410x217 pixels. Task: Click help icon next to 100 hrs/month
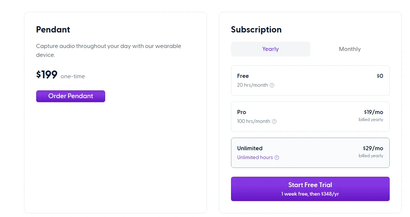pos(274,121)
